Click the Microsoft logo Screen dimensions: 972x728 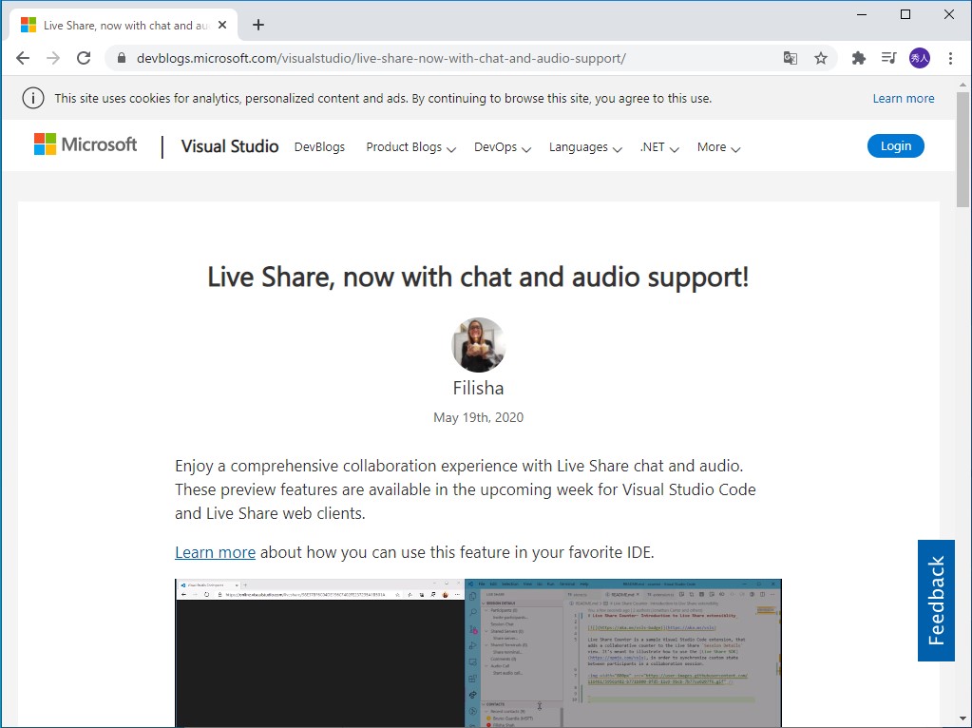(x=85, y=144)
